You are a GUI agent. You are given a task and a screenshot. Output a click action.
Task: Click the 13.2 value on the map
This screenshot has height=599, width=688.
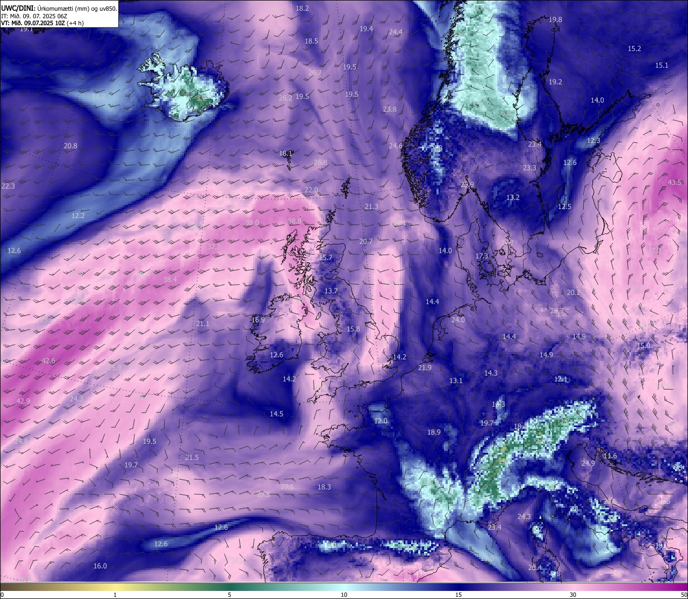(513, 197)
